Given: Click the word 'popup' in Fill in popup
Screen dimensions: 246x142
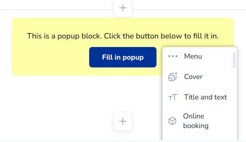Looking at the screenshot, I should pos(134,57).
